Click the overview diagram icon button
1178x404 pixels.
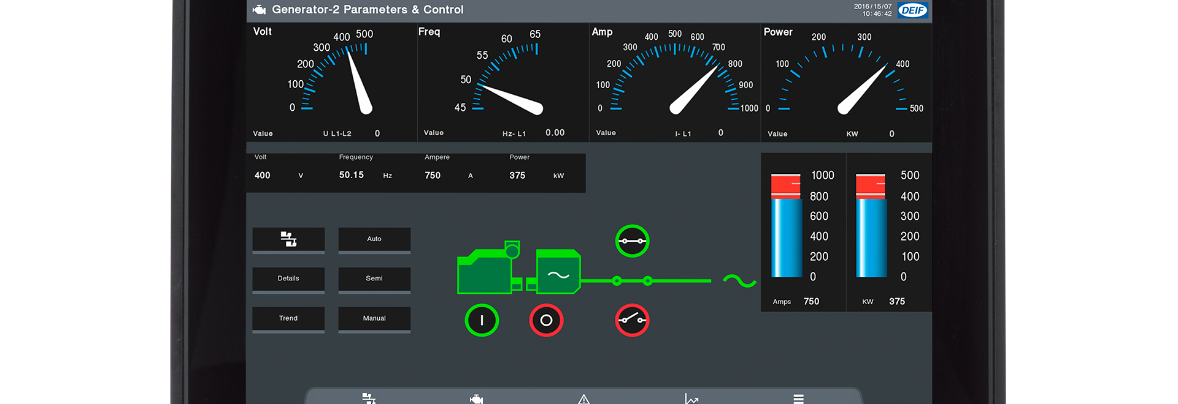coord(288,239)
